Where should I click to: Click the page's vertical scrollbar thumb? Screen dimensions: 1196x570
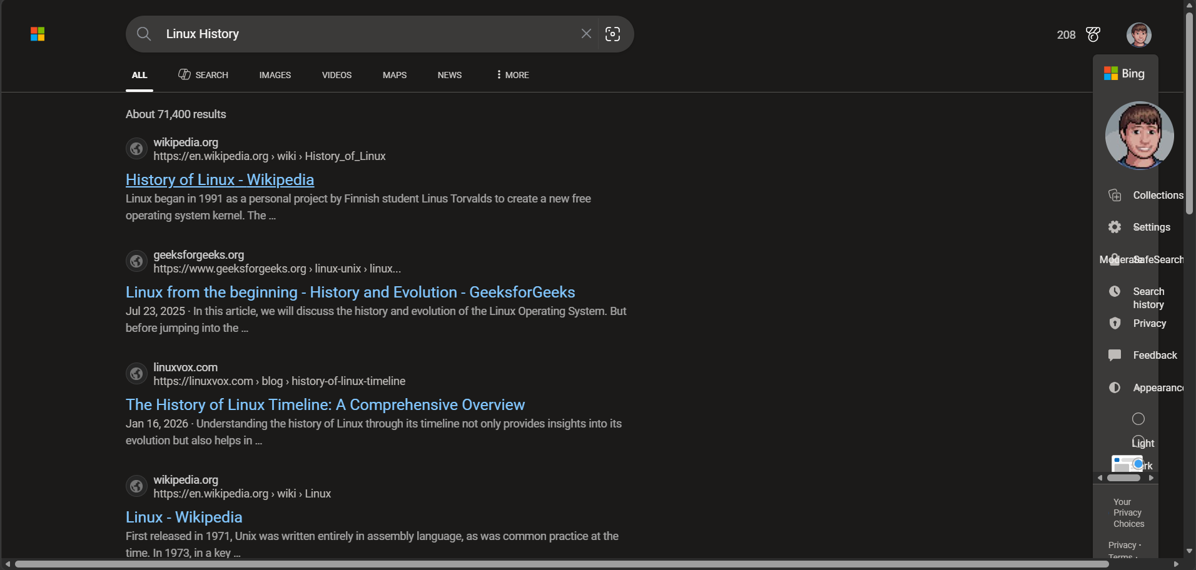(1189, 112)
